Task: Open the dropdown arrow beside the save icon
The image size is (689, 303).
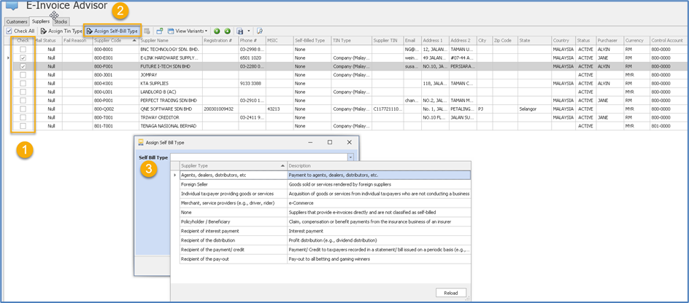Action: click(248, 31)
